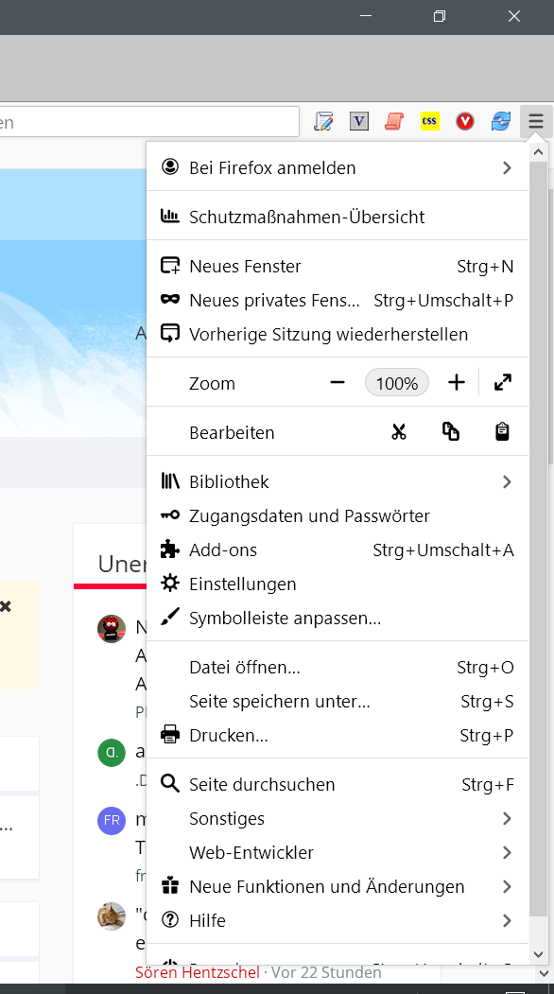554x994 pixels.
Task: Open the Sören Hentzschel author link
Action: (x=198, y=972)
